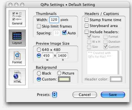Open the Presets popup menu
The width and height of the screenshot is (132, 110).
[54, 95]
